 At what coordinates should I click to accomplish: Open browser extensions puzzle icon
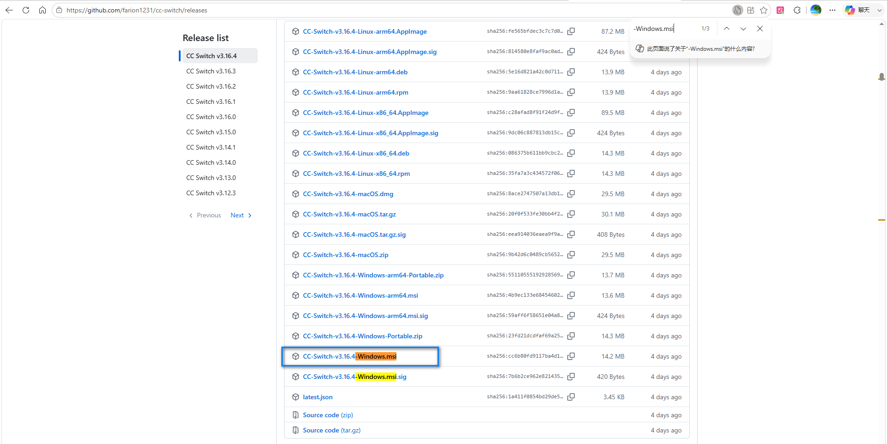(797, 10)
